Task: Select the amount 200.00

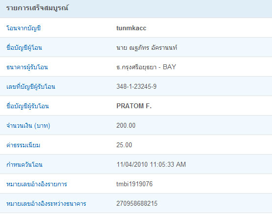Action: [126, 125]
